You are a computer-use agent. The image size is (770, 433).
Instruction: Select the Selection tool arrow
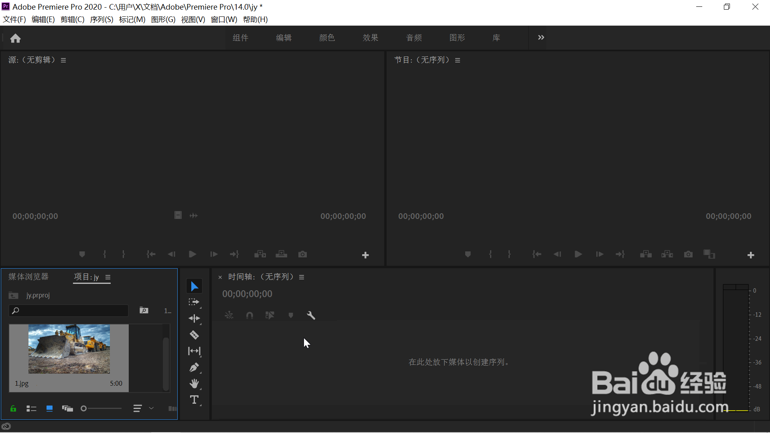195,286
